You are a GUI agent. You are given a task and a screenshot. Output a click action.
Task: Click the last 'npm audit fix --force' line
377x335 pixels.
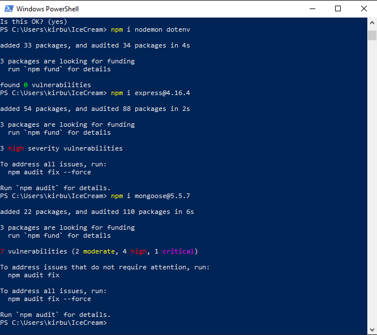click(x=49, y=299)
